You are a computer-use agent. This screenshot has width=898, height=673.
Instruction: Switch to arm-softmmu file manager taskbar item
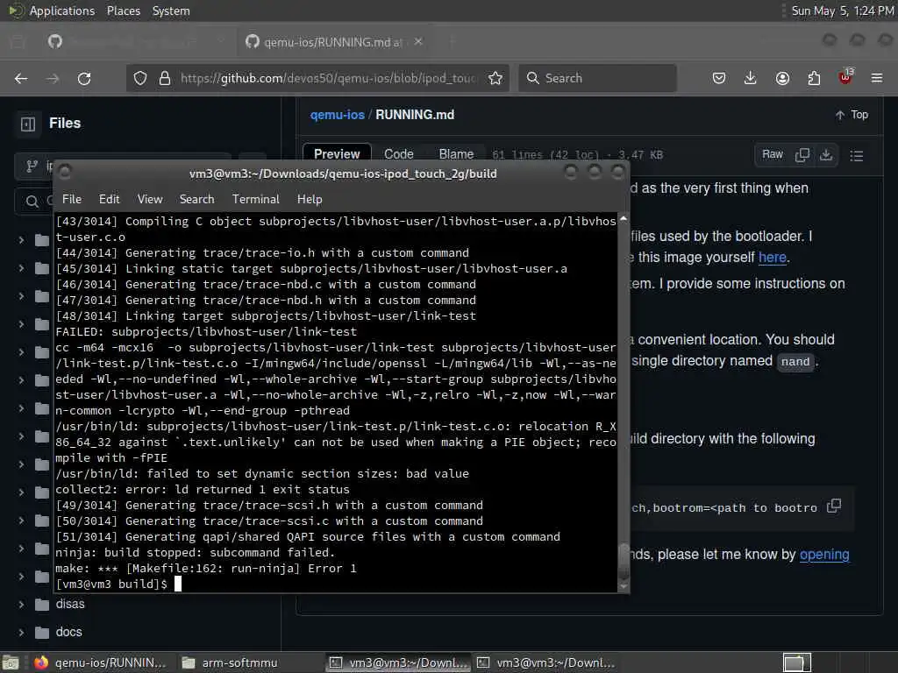230,662
